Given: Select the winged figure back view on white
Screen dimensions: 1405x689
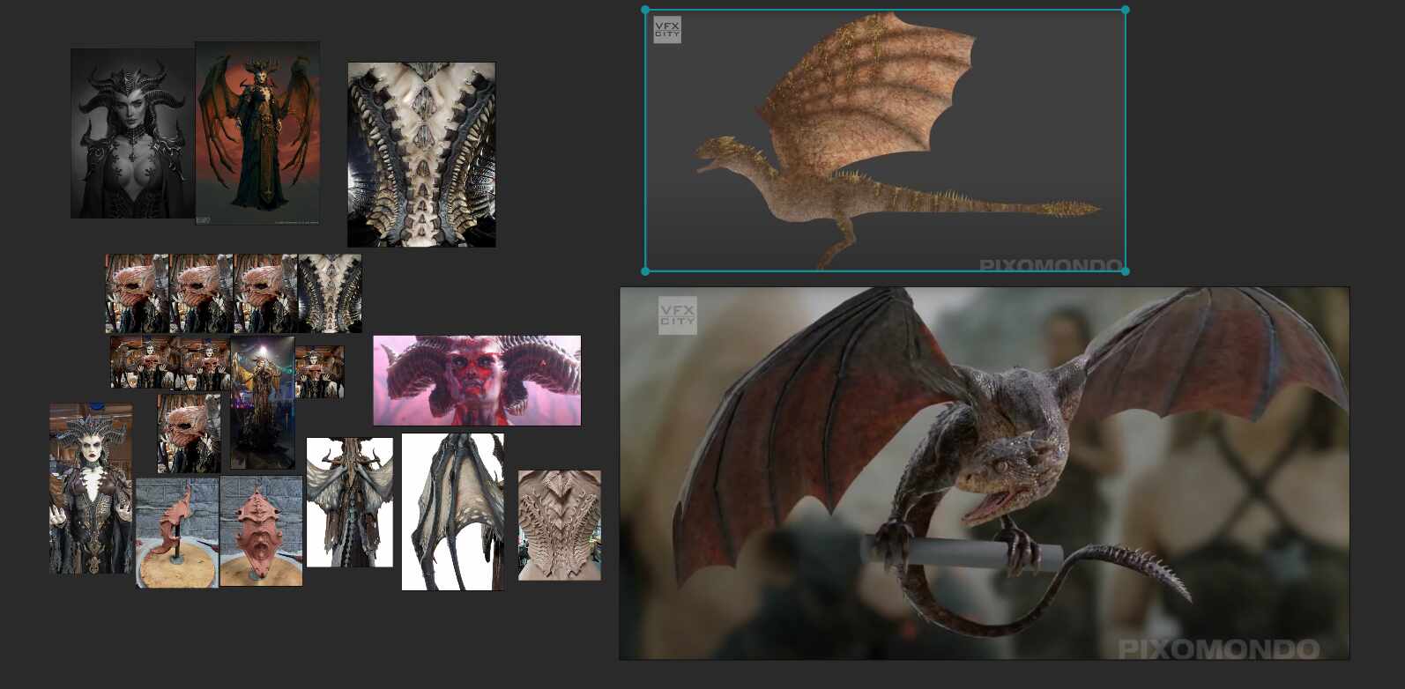Looking at the screenshot, I should click(x=350, y=502).
